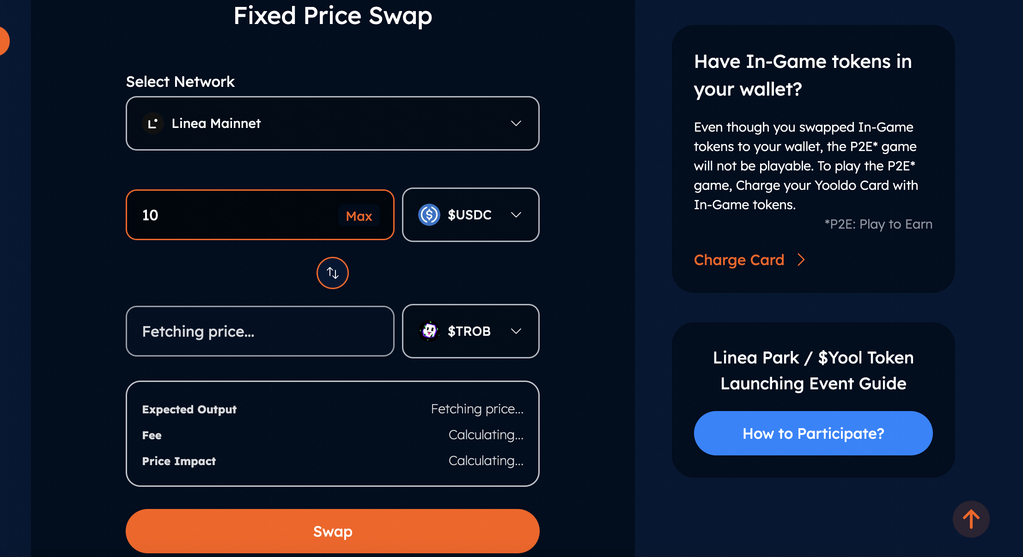
Task: Click the swap direction arrows icon
Action: click(333, 273)
